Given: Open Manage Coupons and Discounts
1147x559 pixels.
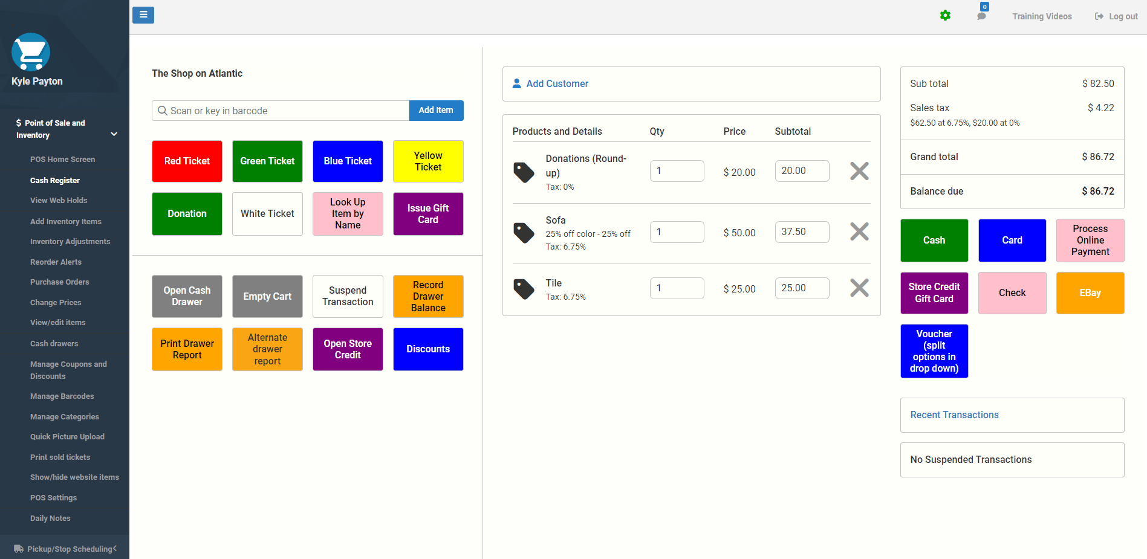Looking at the screenshot, I should pos(68,370).
